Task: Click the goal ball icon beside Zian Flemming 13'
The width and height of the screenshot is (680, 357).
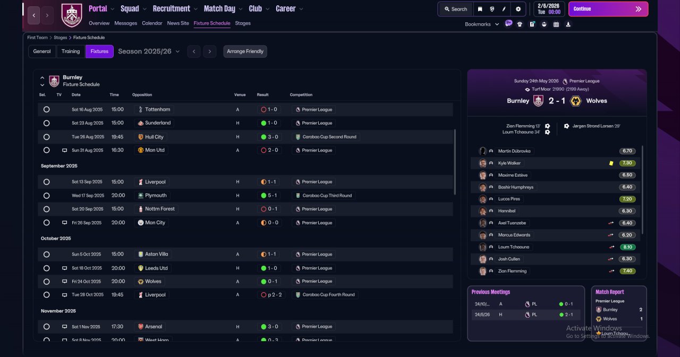Action: tap(547, 126)
